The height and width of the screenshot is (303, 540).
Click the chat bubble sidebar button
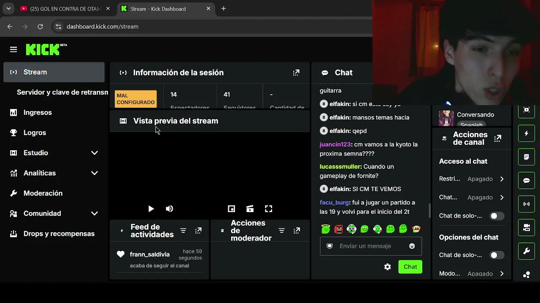(x=526, y=181)
